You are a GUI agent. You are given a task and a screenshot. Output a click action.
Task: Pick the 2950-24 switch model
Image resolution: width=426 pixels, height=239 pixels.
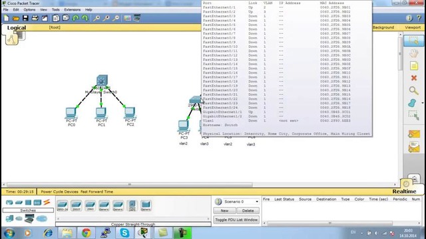(62, 205)
